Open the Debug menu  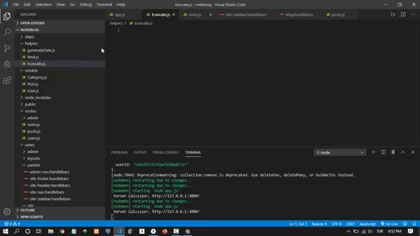(86, 5)
